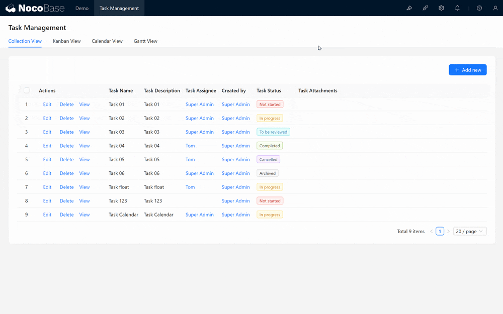Switch to the Collection View tab

(25, 41)
